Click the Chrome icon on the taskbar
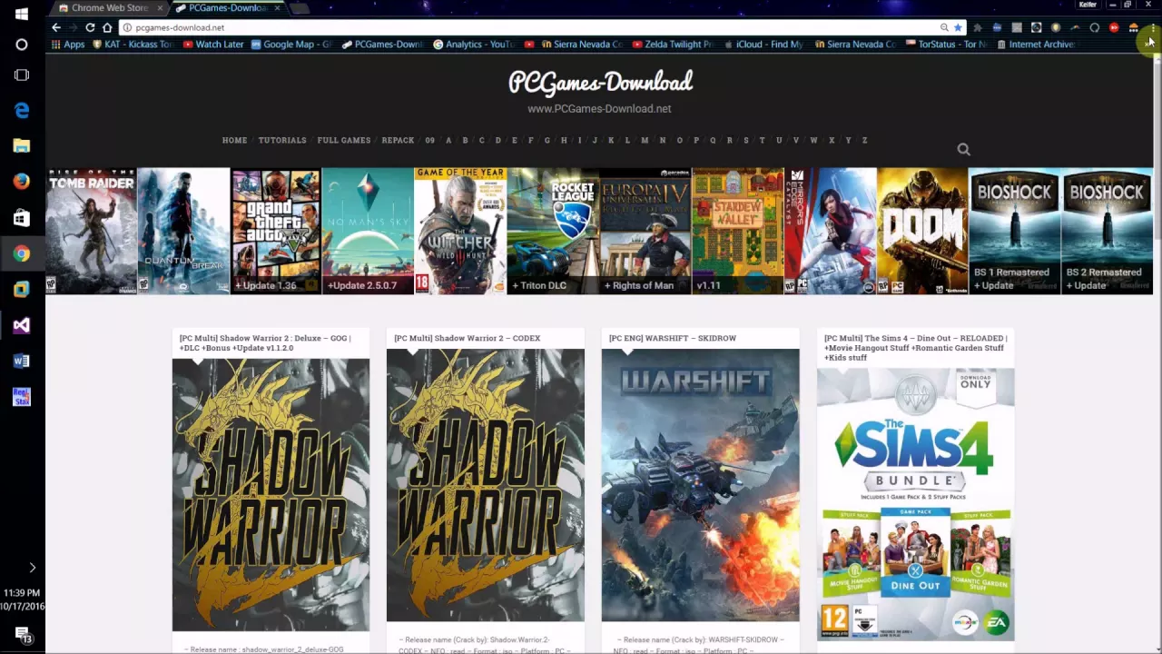 (x=22, y=253)
